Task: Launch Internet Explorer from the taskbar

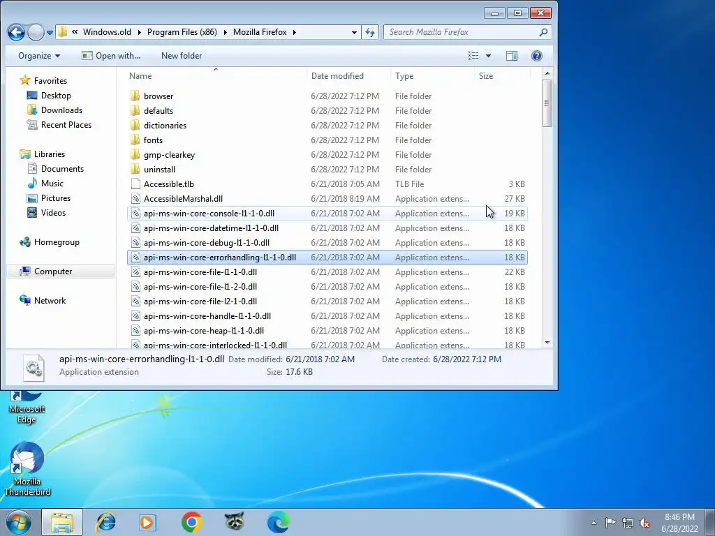Action: [x=105, y=522]
